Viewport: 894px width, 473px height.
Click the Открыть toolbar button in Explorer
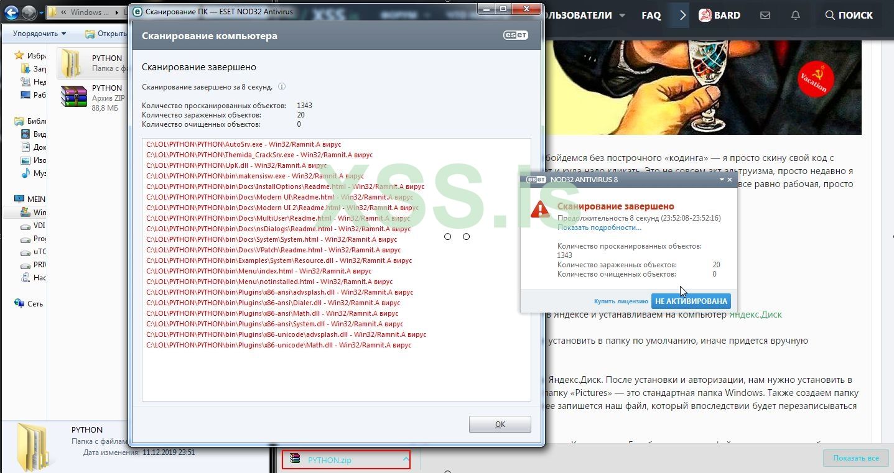point(106,34)
